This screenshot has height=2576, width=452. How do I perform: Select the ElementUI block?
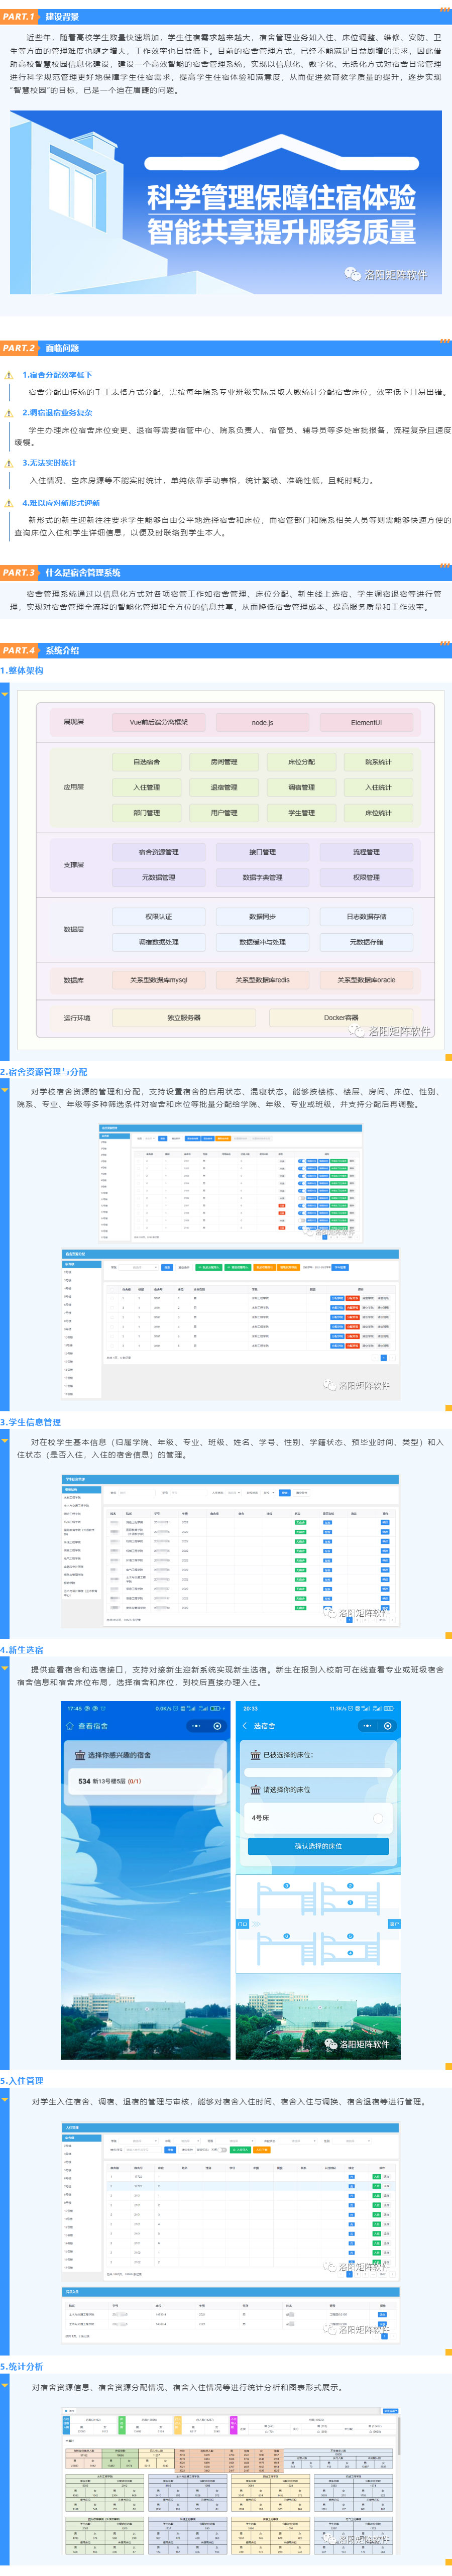(366, 722)
